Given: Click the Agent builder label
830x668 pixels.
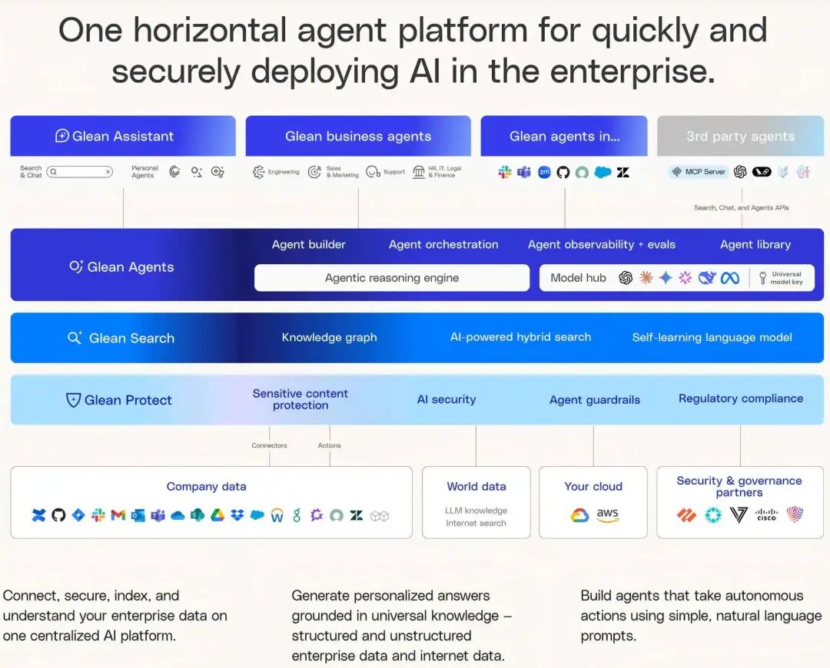Looking at the screenshot, I should coord(309,244).
